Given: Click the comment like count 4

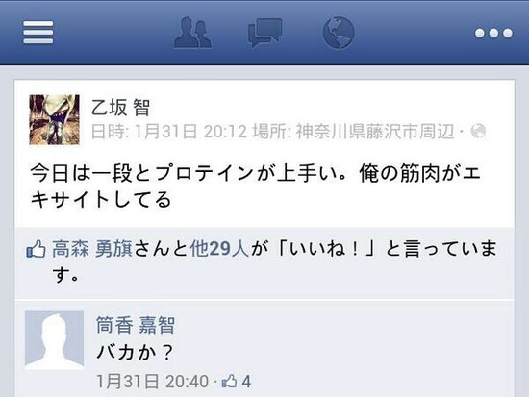Looking at the screenshot, I should [246, 382].
